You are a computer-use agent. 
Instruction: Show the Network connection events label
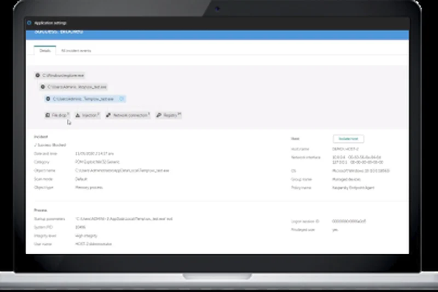(130, 115)
